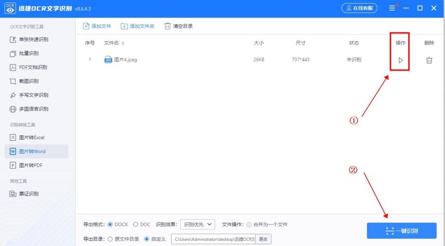Start 截图识别 screenshot recognition

(x=26, y=81)
